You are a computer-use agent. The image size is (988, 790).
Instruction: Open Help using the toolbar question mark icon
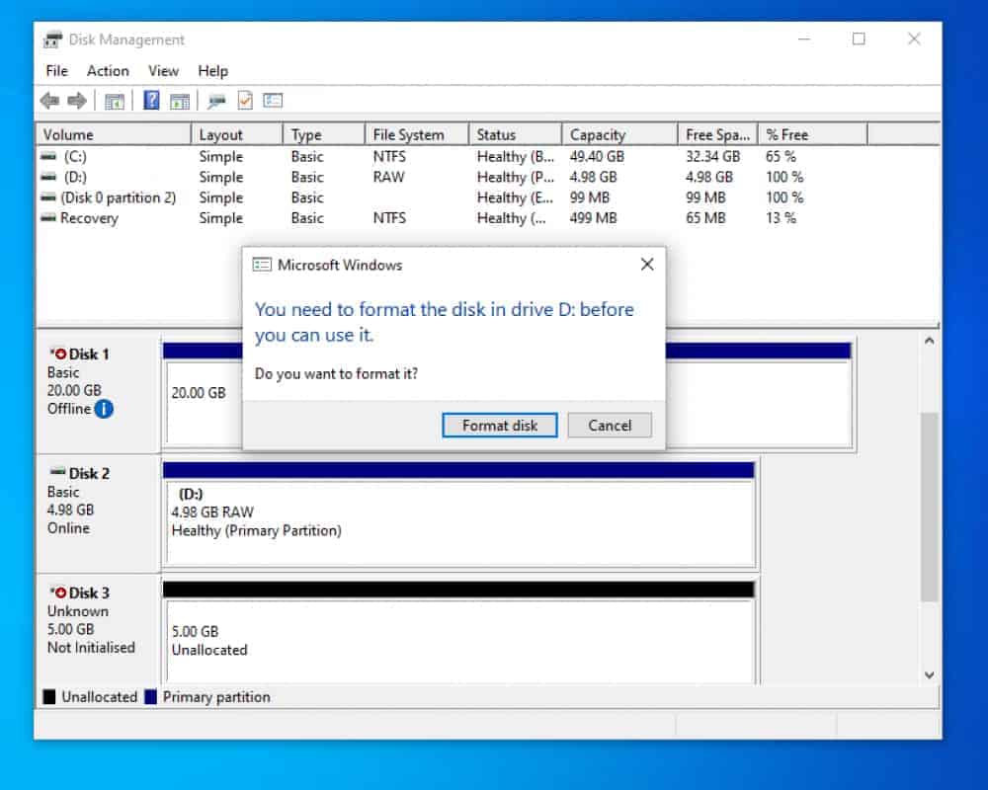151,100
